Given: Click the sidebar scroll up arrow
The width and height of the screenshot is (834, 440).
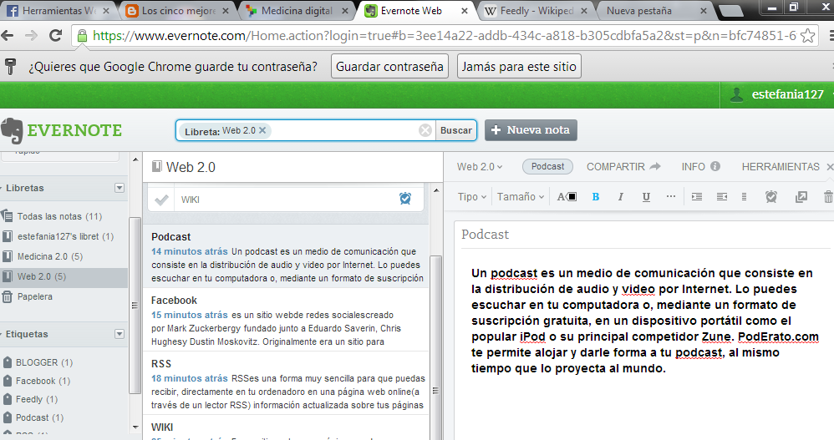Looking at the screenshot, I should point(135,159).
